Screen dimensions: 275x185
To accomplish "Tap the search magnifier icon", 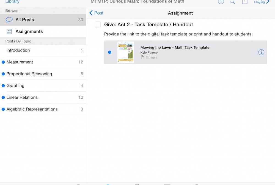I will [232, 2].
